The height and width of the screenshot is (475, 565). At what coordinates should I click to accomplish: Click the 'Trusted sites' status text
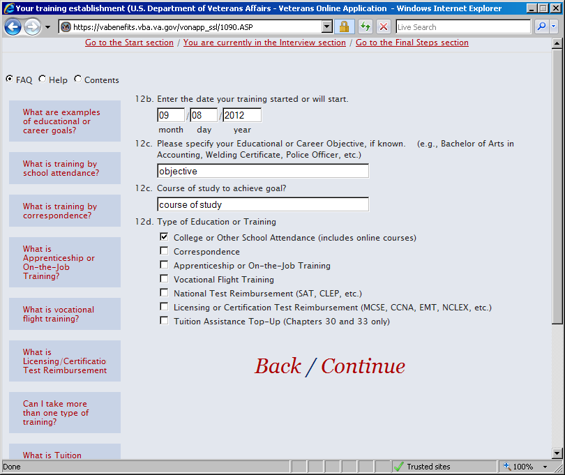[428, 467]
